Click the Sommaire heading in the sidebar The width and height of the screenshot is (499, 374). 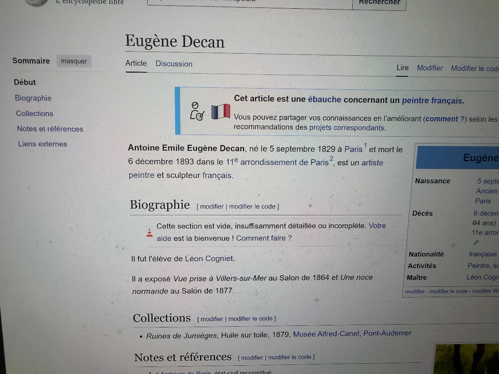point(31,61)
